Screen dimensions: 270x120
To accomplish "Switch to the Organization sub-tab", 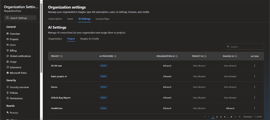I will [55, 39].
